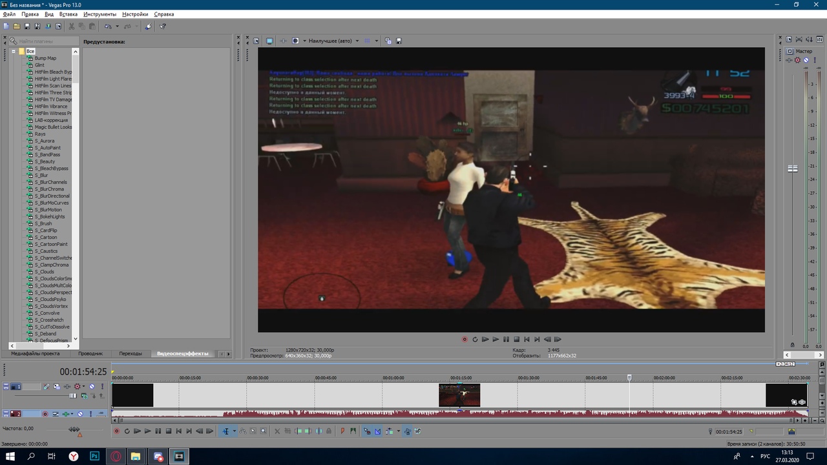Click the search plugins field 'Найти плагины'
This screenshot has height=465, width=827.
tap(44, 41)
